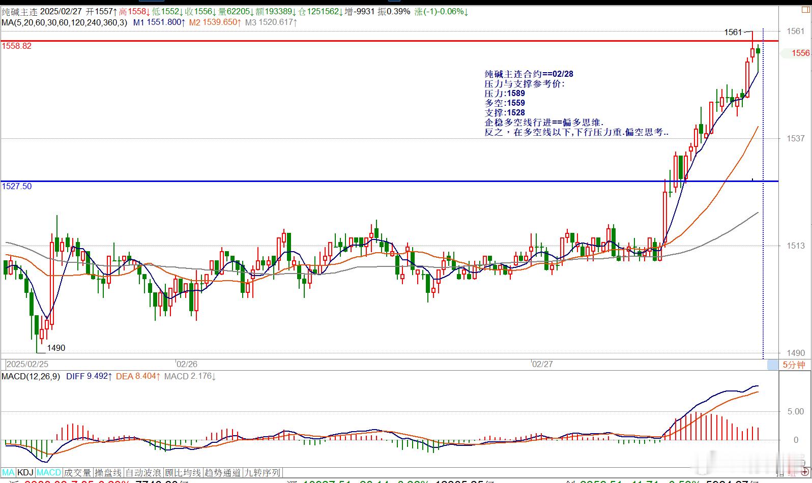Click the 开1557 open price
The image size is (812, 483).
coord(102,11)
